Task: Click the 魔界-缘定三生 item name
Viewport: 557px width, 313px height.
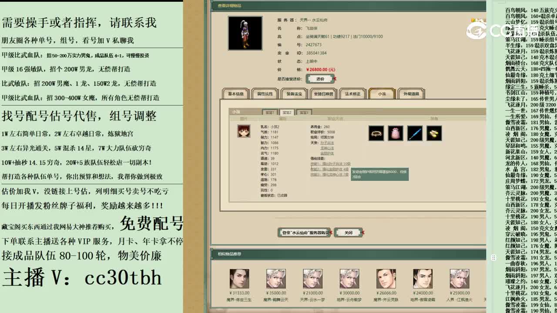Action: coord(239,300)
